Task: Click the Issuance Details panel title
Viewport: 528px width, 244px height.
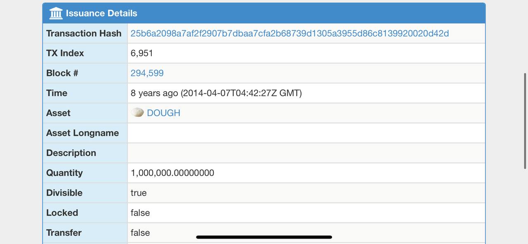Action: pos(101,13)
